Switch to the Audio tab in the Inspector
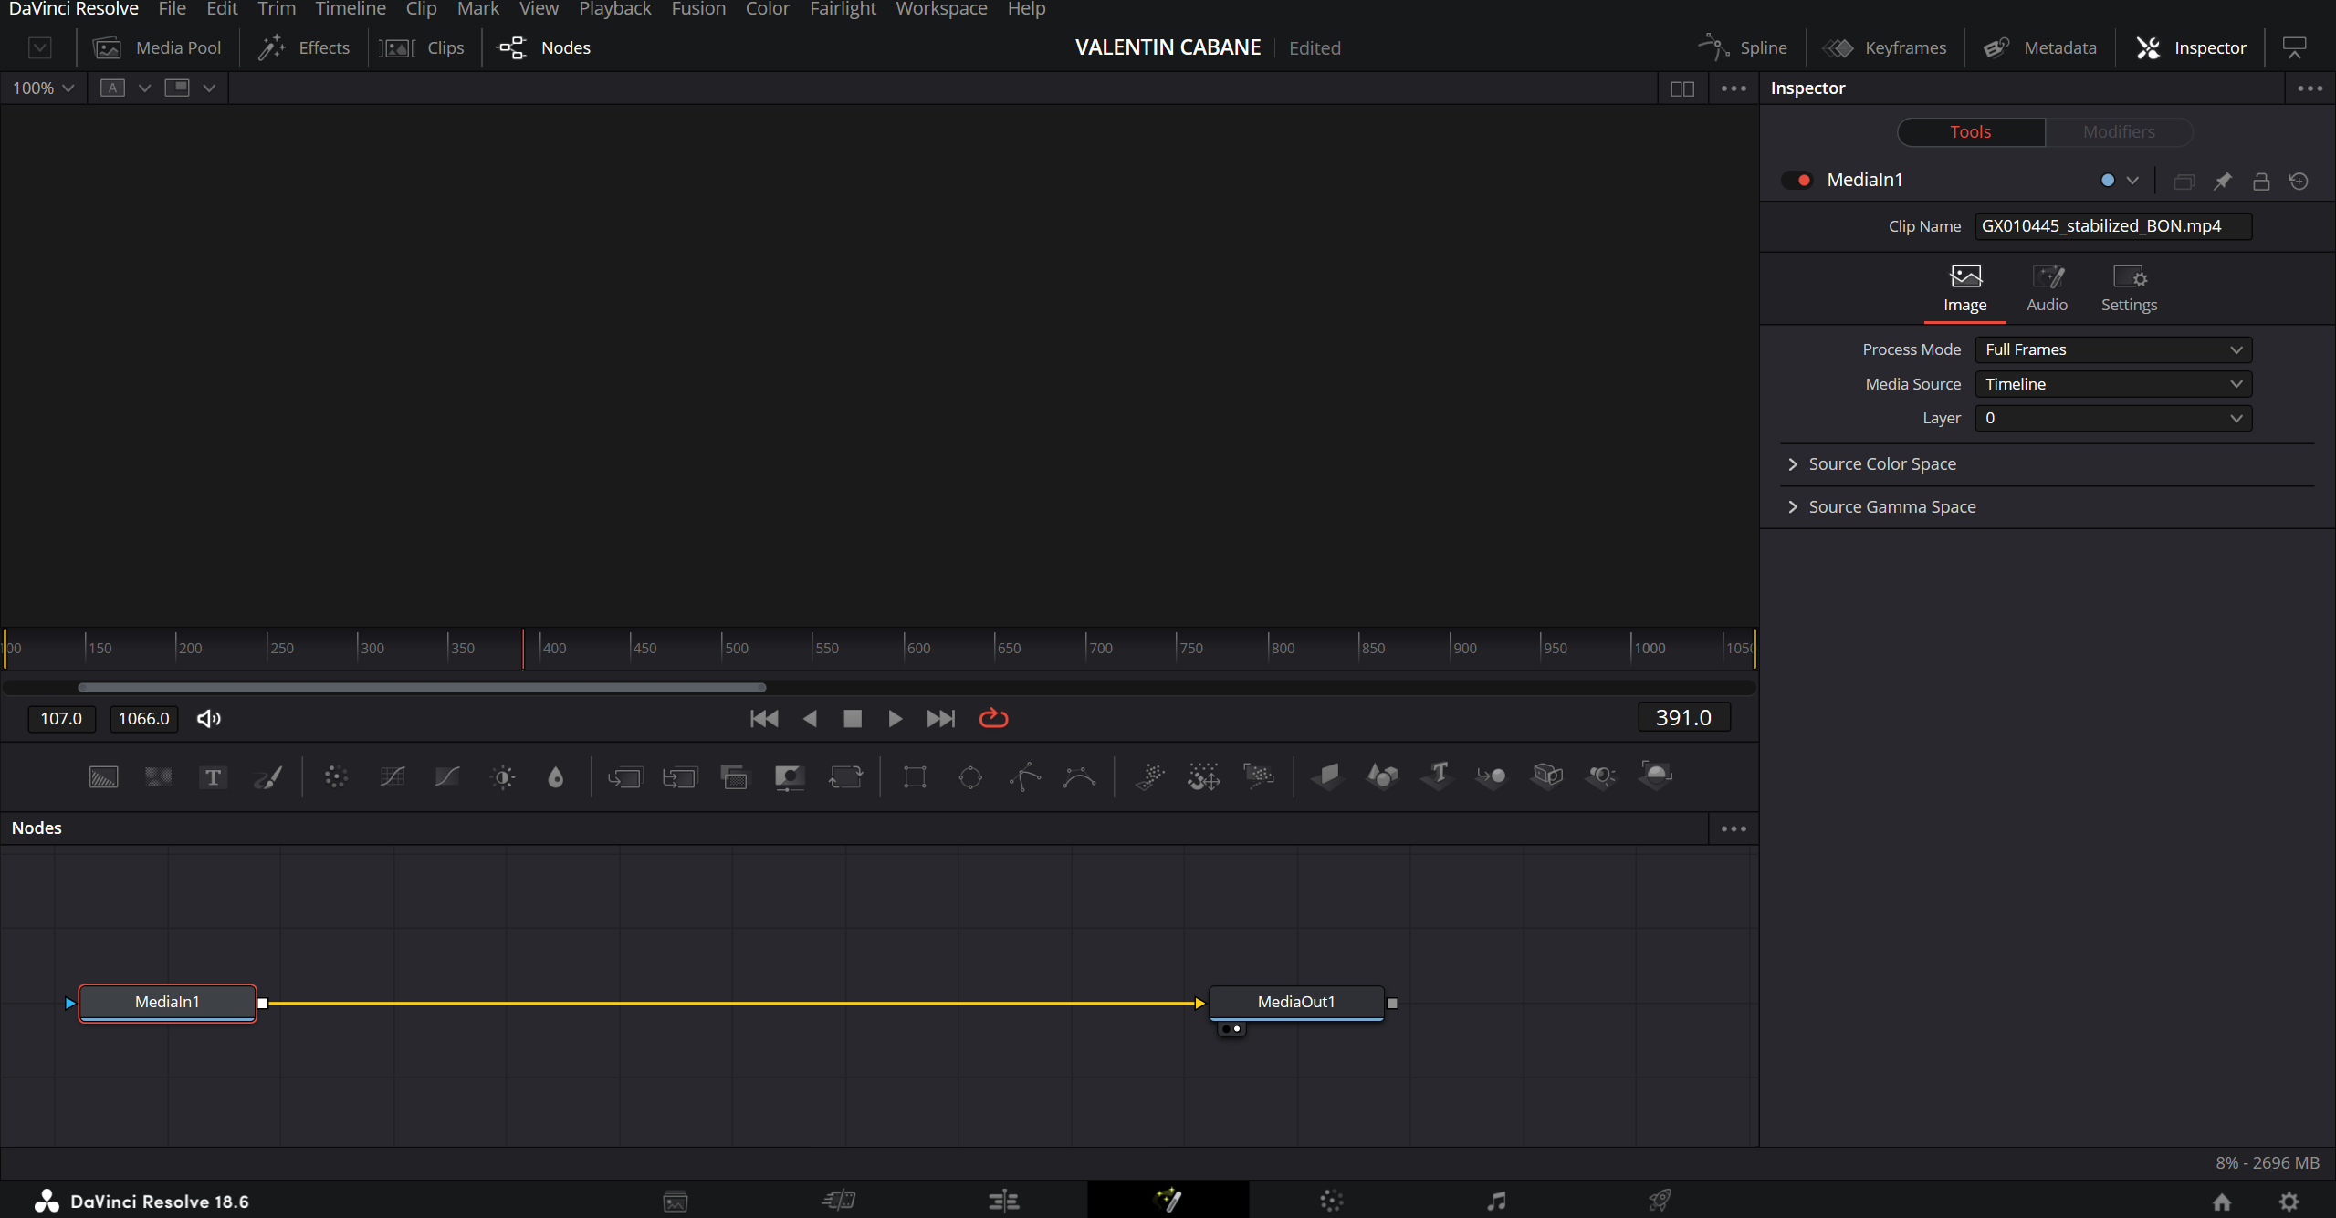2336x1218 pixels. [x=2046, y=288]
